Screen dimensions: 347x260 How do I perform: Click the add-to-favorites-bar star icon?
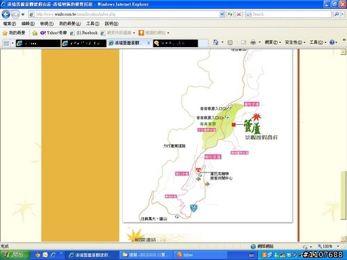pyautogui.click(x=35, y=33)
